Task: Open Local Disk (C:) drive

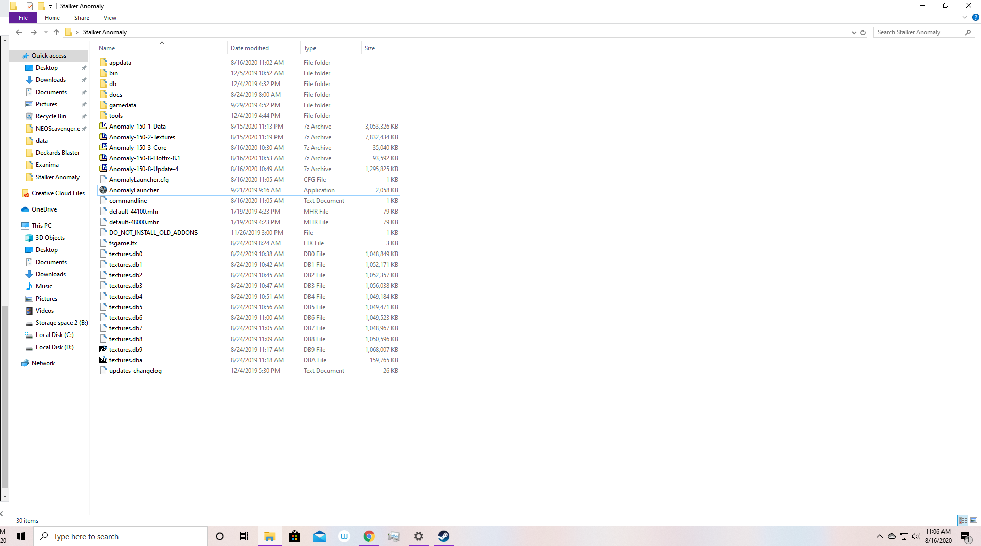Action: pyautogui.click(x=54, y=335)
